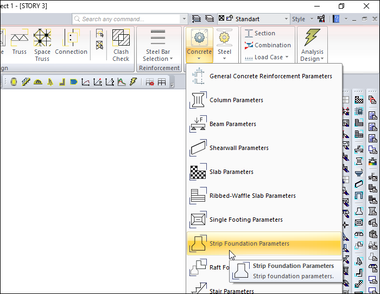Open the Steel parameters dropdown

pos(224,43)
